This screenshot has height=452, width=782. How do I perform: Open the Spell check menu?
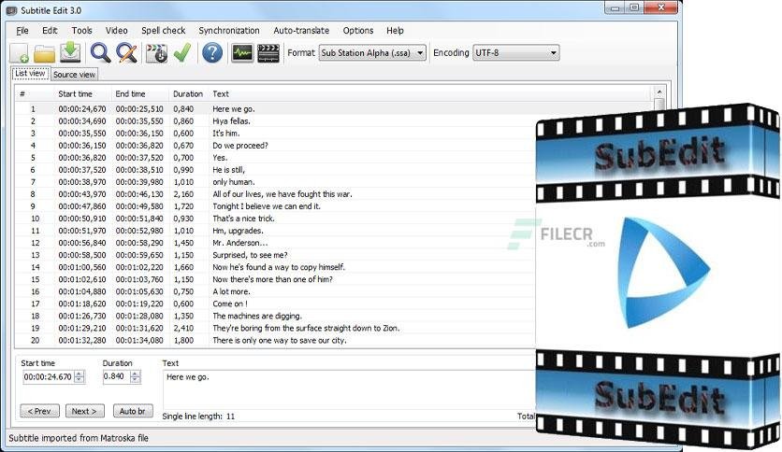163,31
